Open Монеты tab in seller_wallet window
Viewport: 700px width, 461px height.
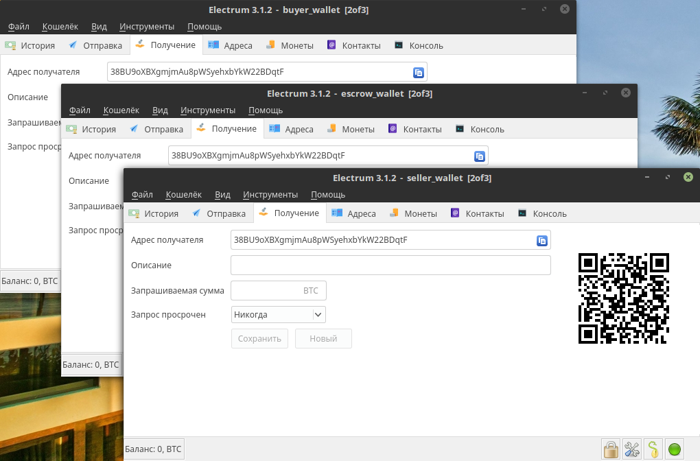pyautogui.click(x=413, y=213)
